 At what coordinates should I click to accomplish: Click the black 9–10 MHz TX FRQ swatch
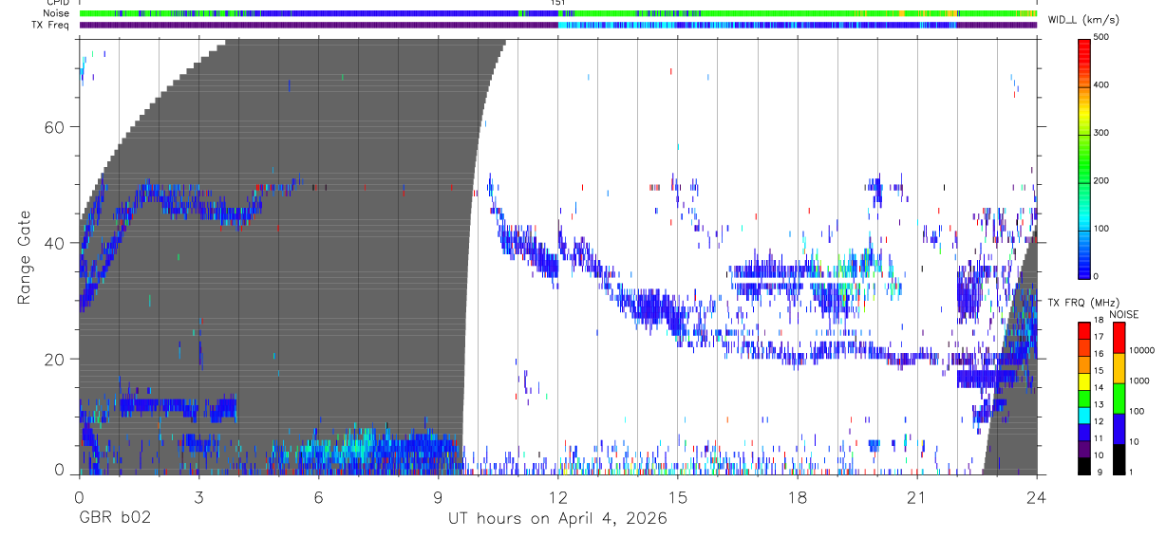(1084, 464)
